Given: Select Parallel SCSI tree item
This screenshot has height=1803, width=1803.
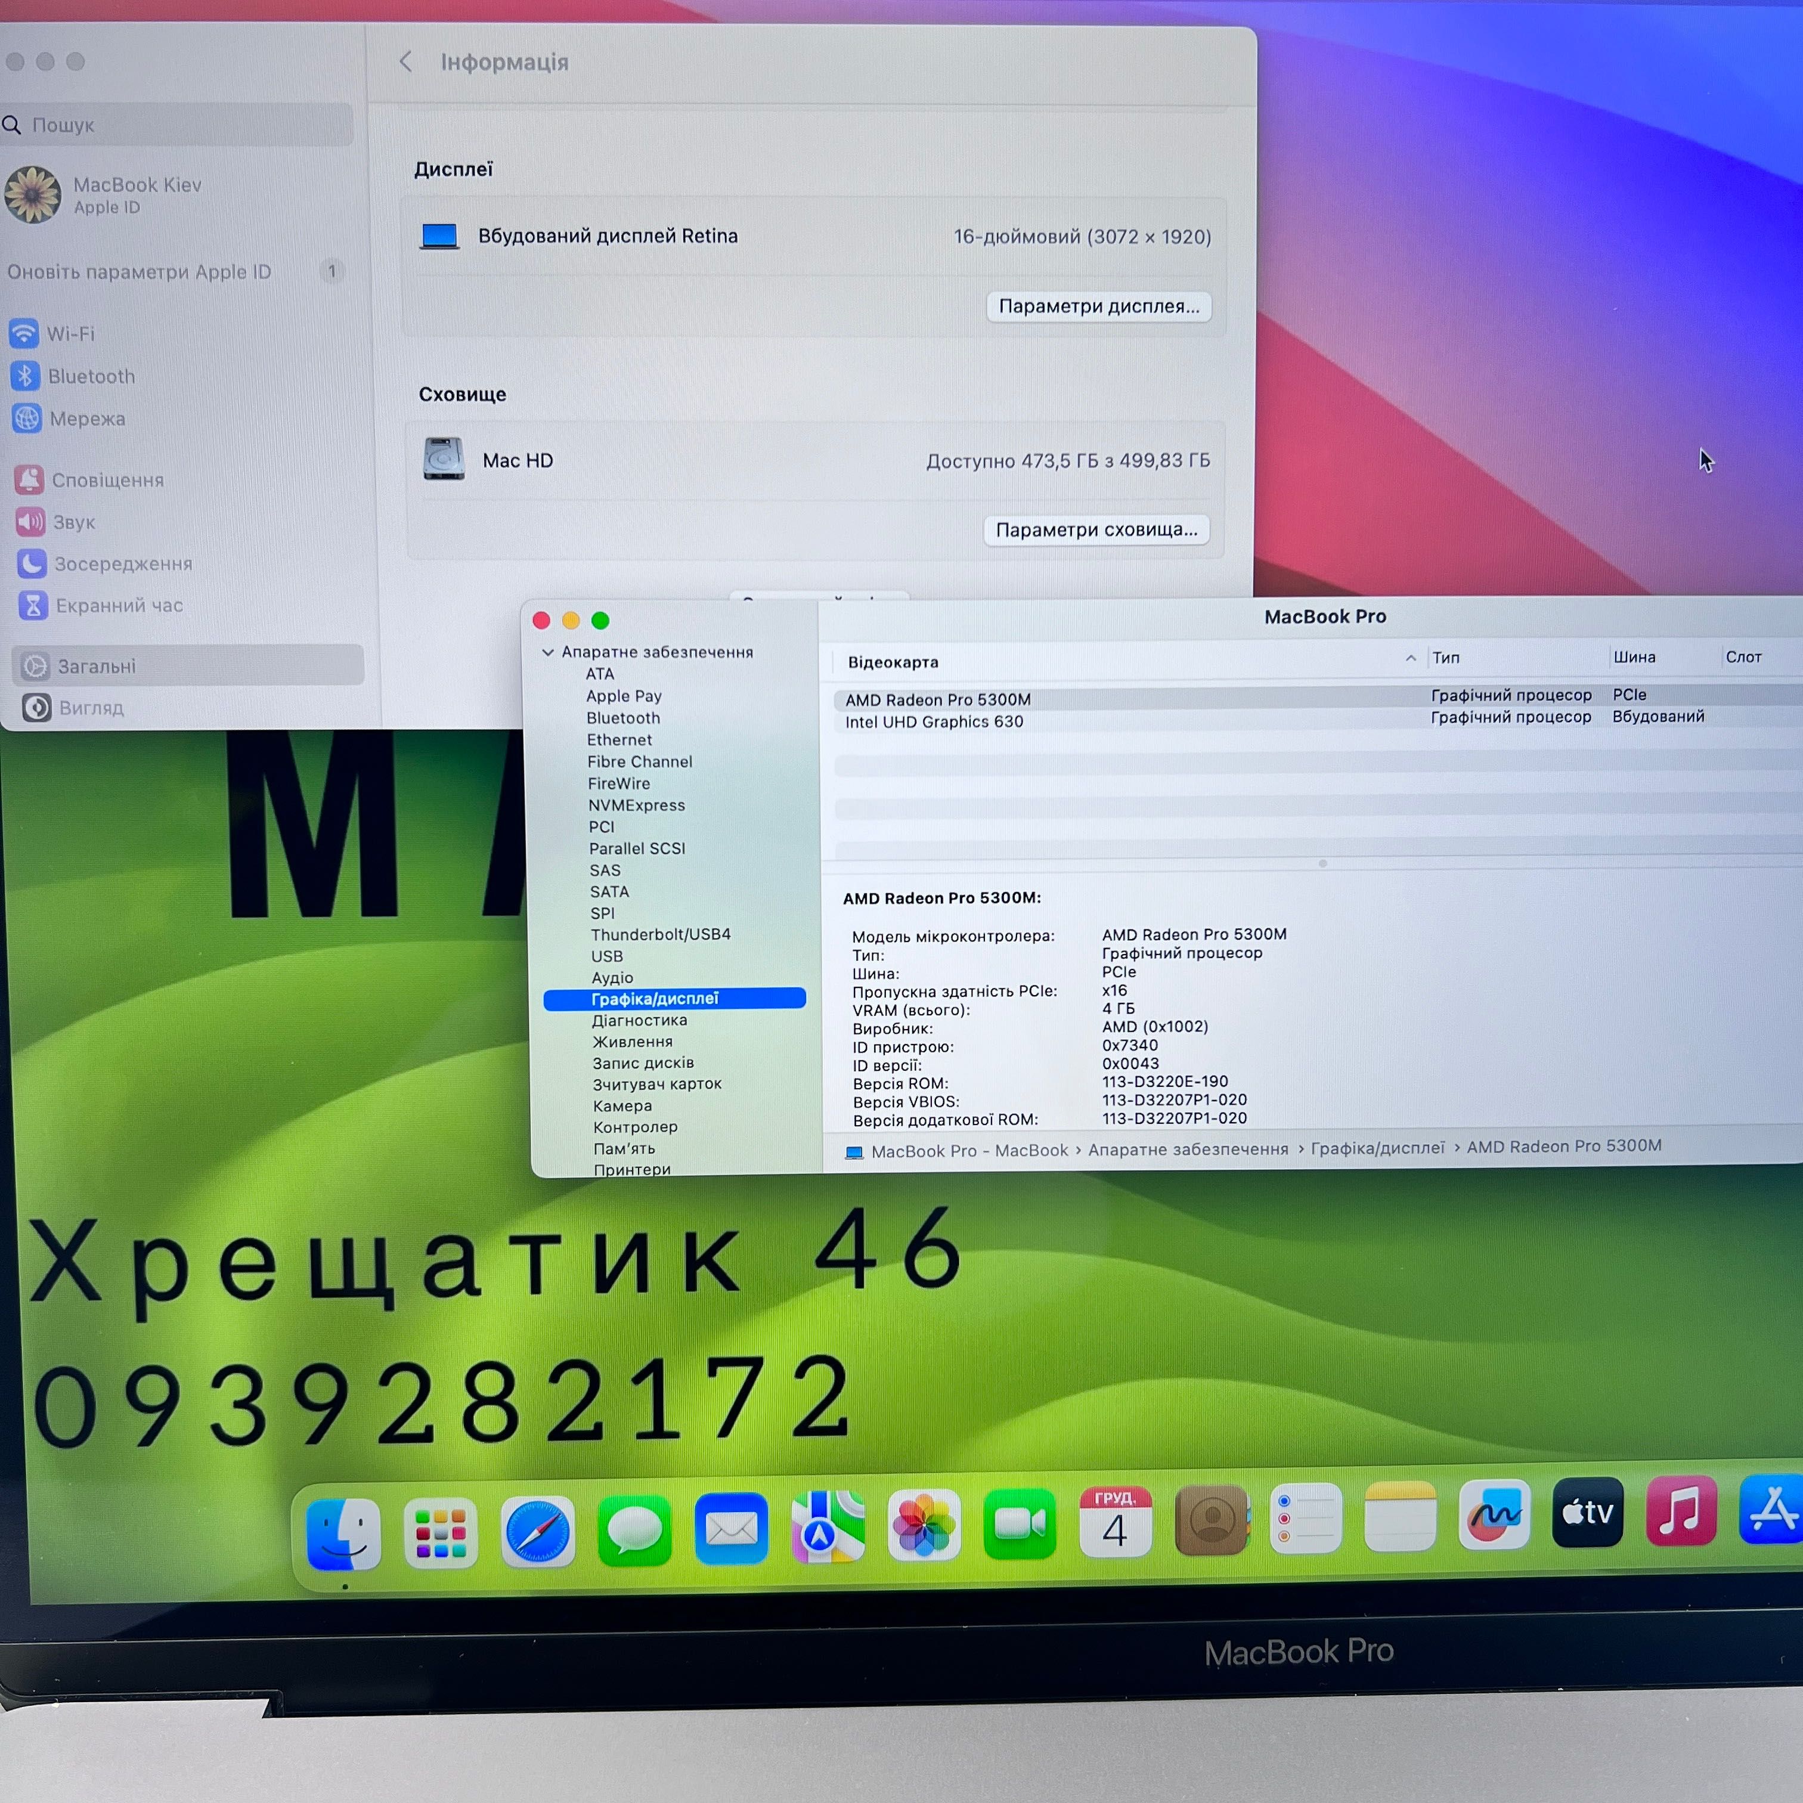Looking at the screenshot, I should click(637, 848).
